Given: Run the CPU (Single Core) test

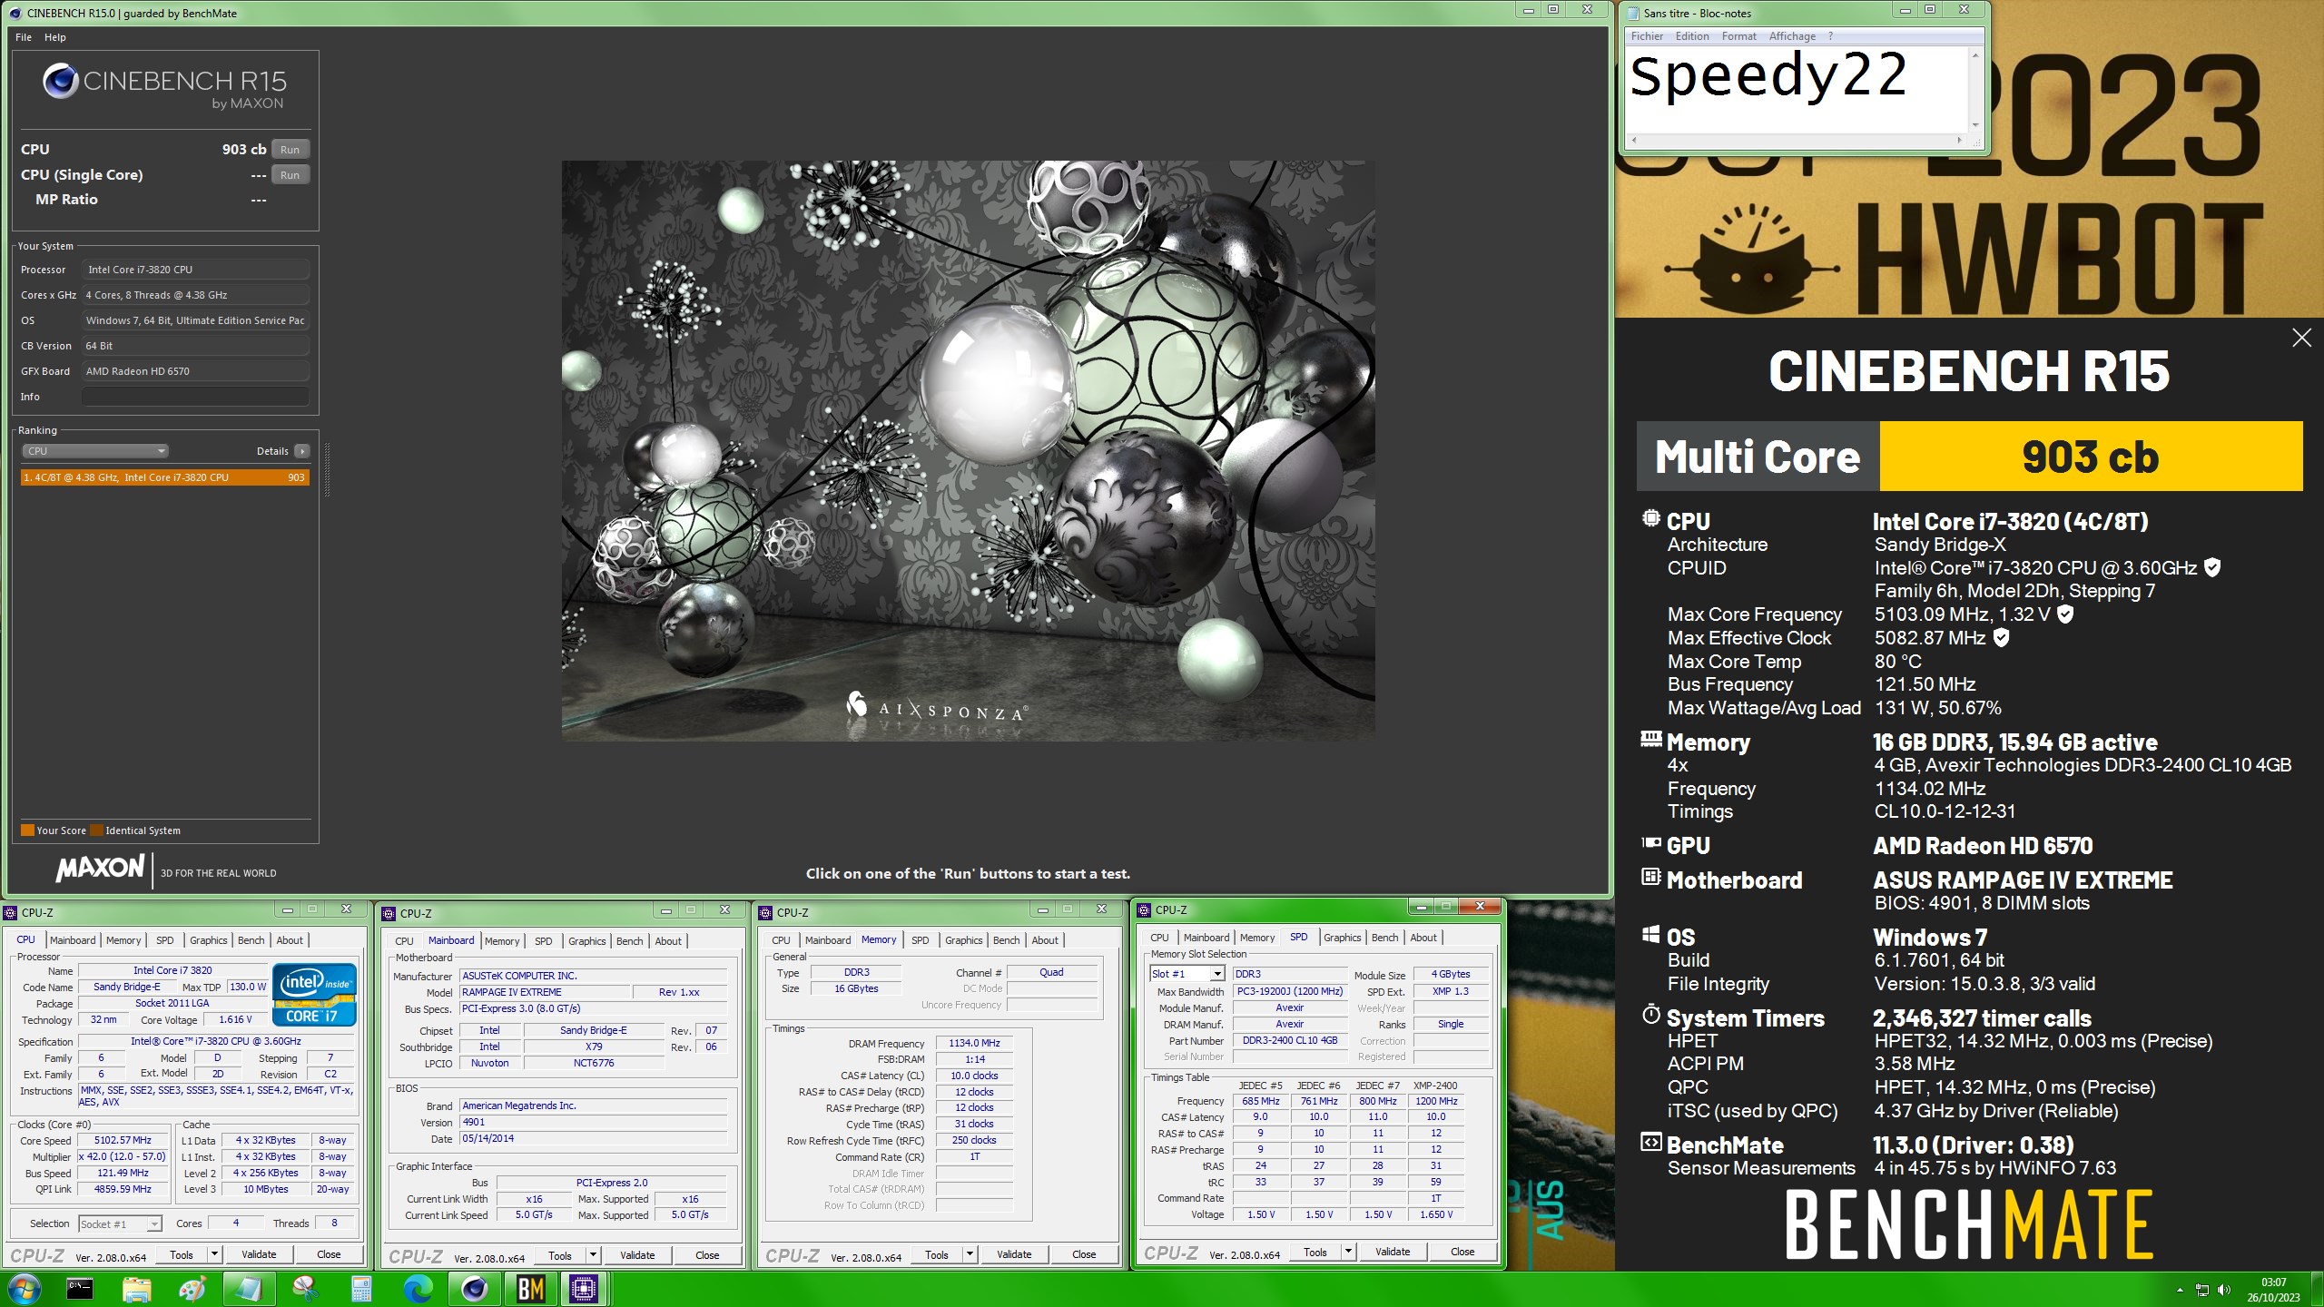Looking at the screenshot, I should coord(290,174).
